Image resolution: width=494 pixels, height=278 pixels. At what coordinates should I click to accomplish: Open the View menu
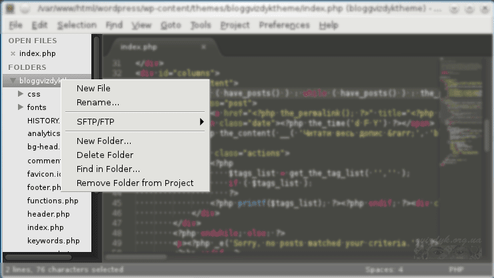[141, 25]
